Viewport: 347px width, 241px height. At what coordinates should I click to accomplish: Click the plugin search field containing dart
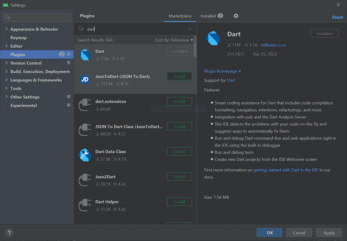click(135, 29)
